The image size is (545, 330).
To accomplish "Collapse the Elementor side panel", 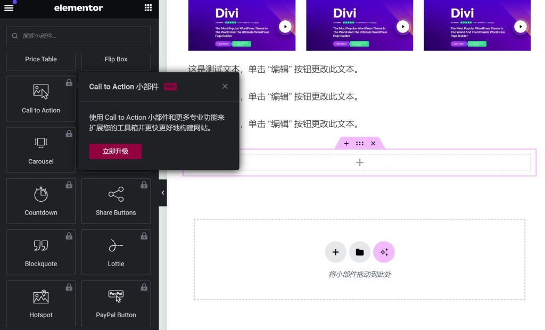I will [163, 193].
